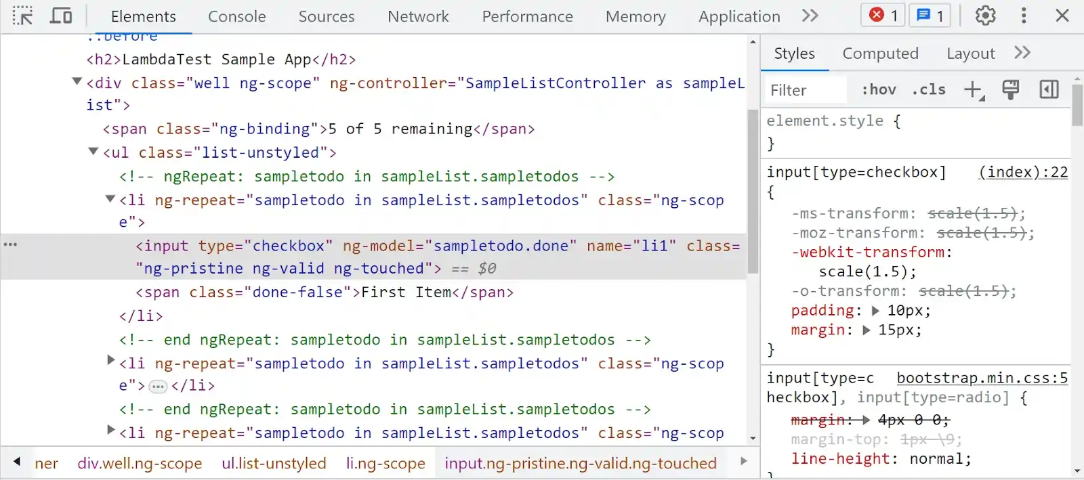Click the Styles pane scrollbar down arrow

[1077, 471]
